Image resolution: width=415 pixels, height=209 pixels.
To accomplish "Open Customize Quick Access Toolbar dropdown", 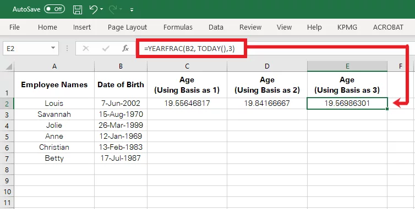I will 132,10.
